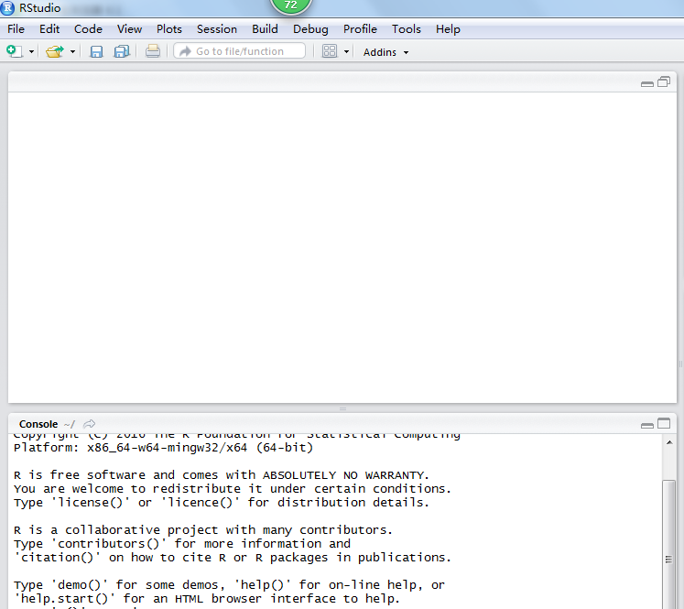684x609 pixels.
Task: Click the 'Platform: x86_64-w64-mingw32/x64' console line
Action: click(x=163, y=448)
